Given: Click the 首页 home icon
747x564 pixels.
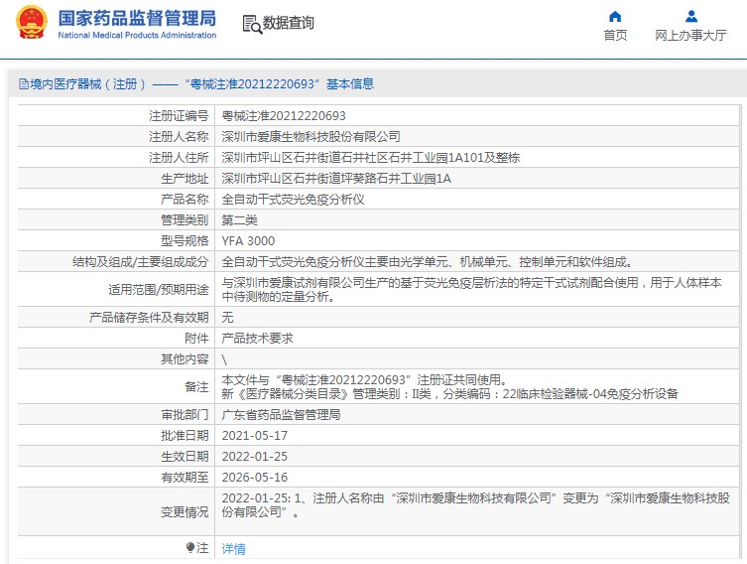Looking at the screenshot, I should point(615,17).
